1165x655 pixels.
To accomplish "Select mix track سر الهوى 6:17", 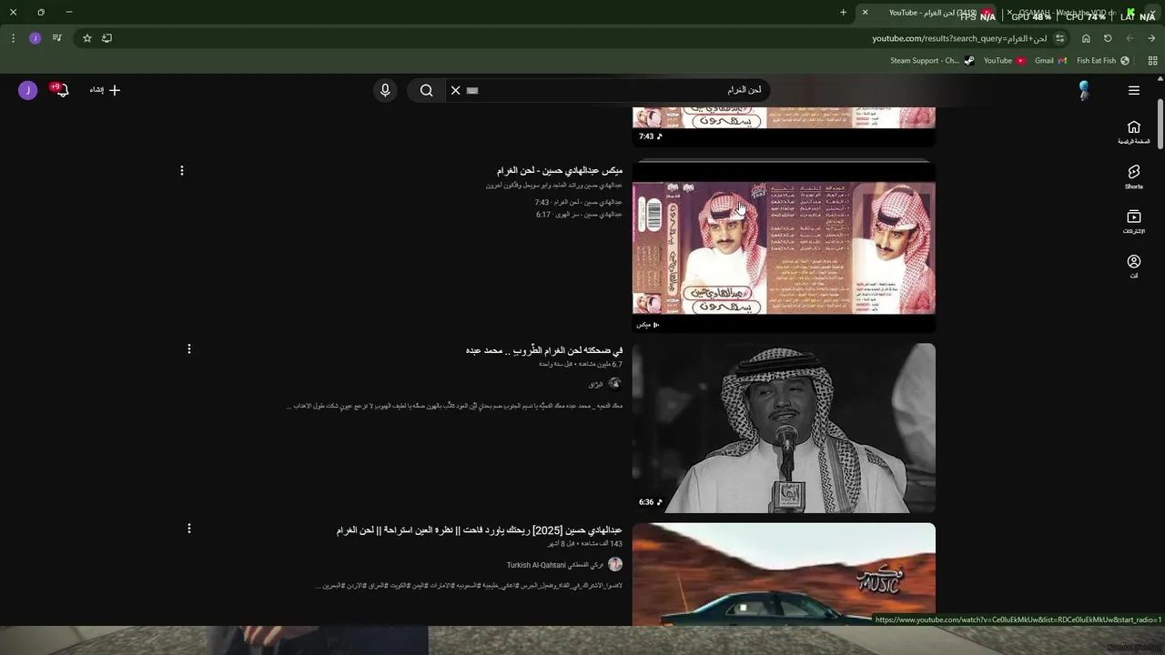I will pyautogui.click(x=579, y=215).
